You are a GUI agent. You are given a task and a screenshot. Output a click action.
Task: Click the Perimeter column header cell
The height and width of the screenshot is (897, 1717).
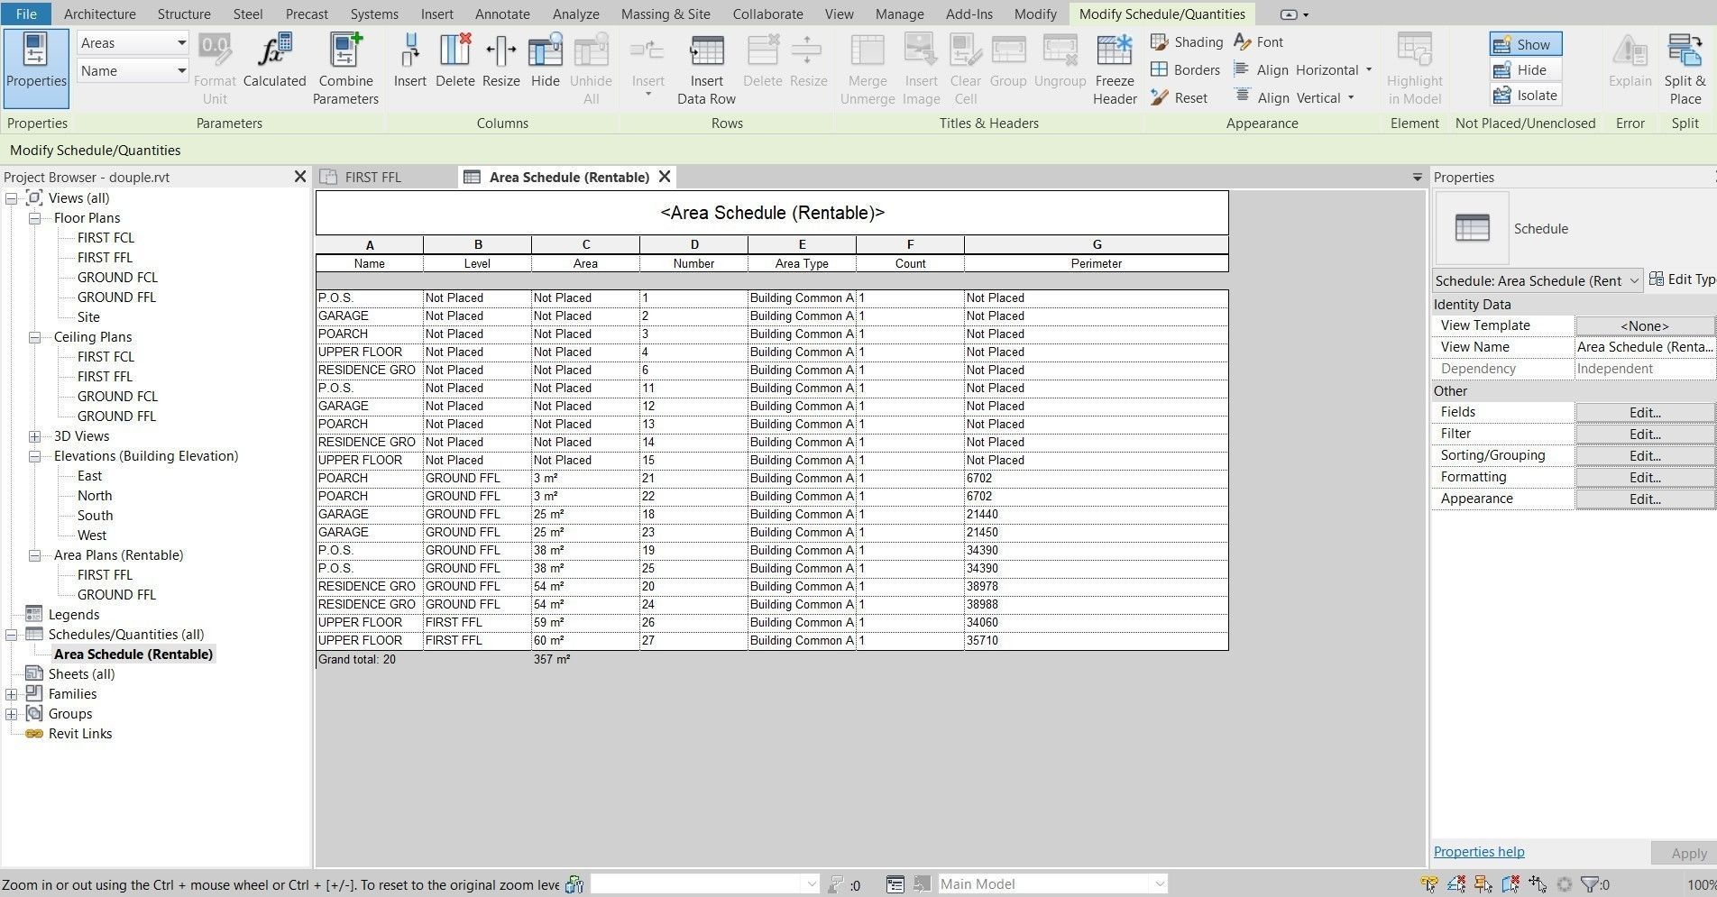(1096, 263)
